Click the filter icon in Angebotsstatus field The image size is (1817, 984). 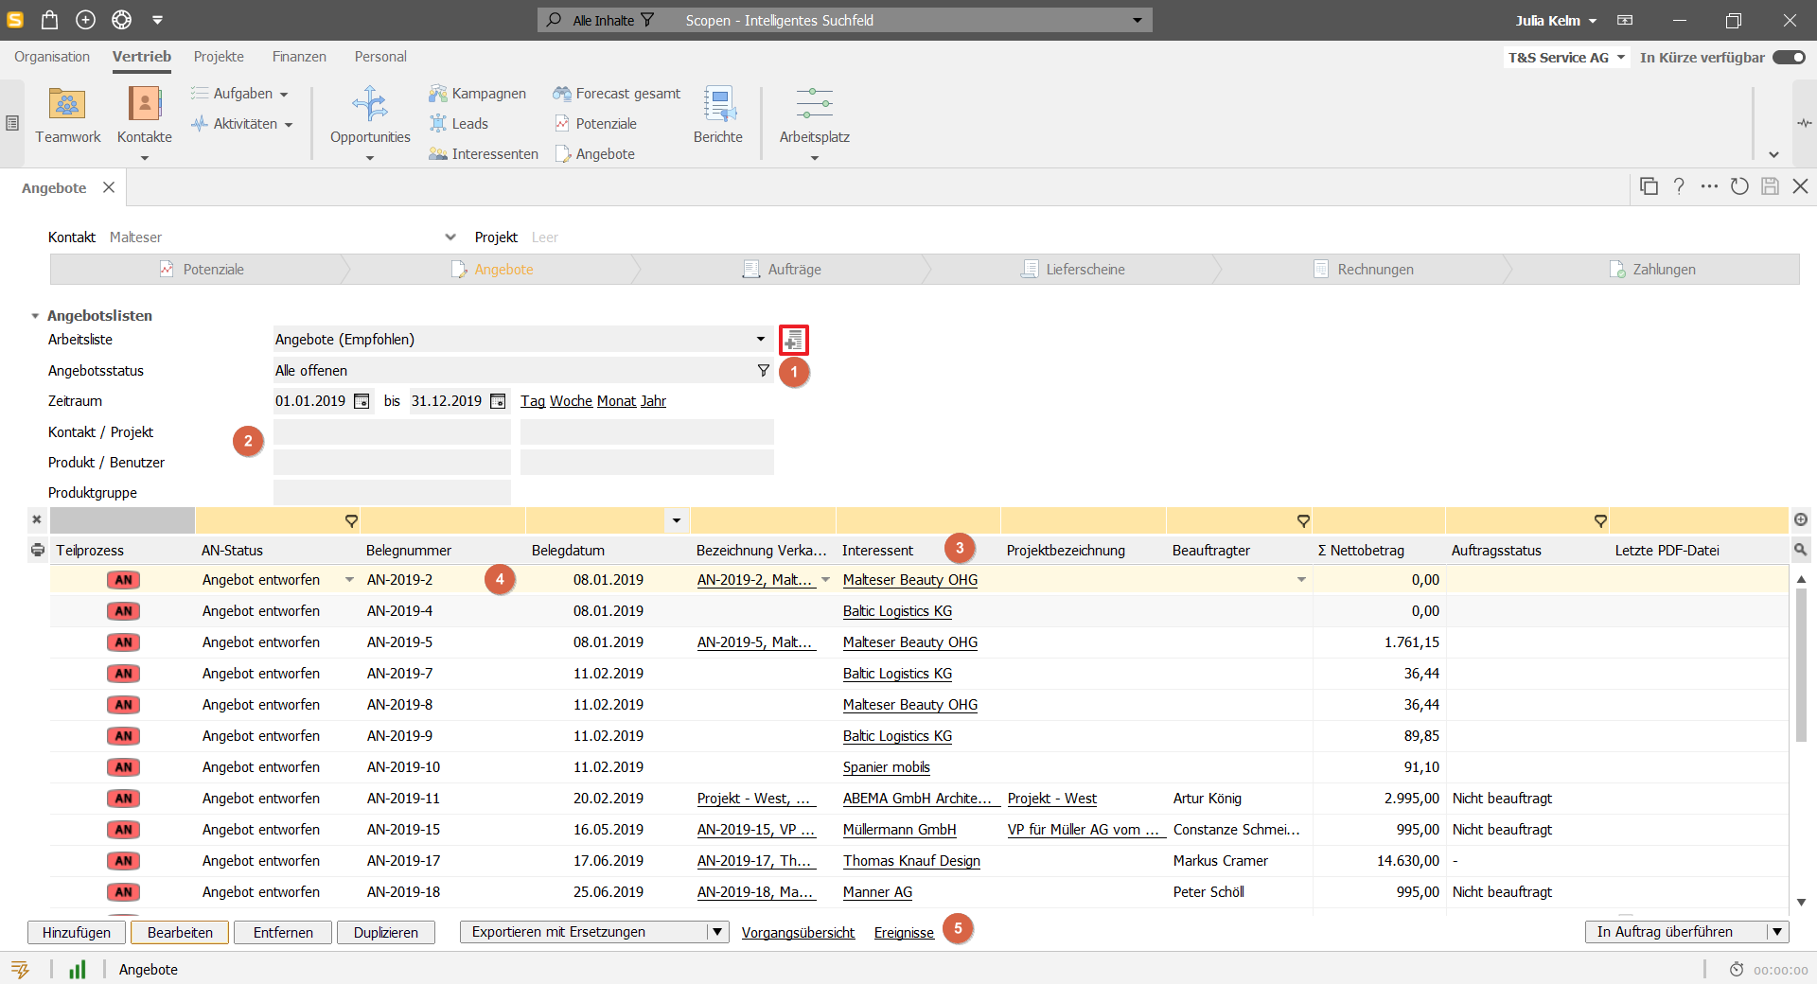[764, 371]
